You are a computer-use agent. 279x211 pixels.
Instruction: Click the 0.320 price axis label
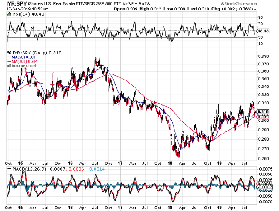[263, 103]
